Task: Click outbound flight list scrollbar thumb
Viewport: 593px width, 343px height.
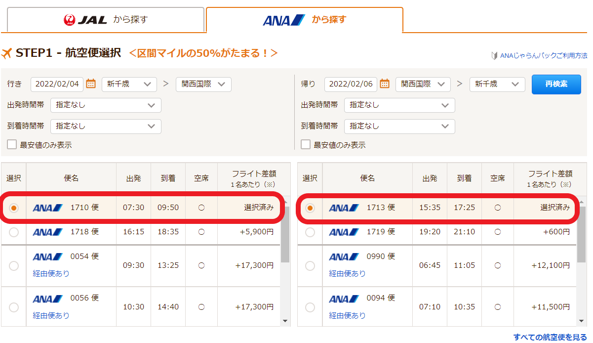Action: tap(285, 235)
